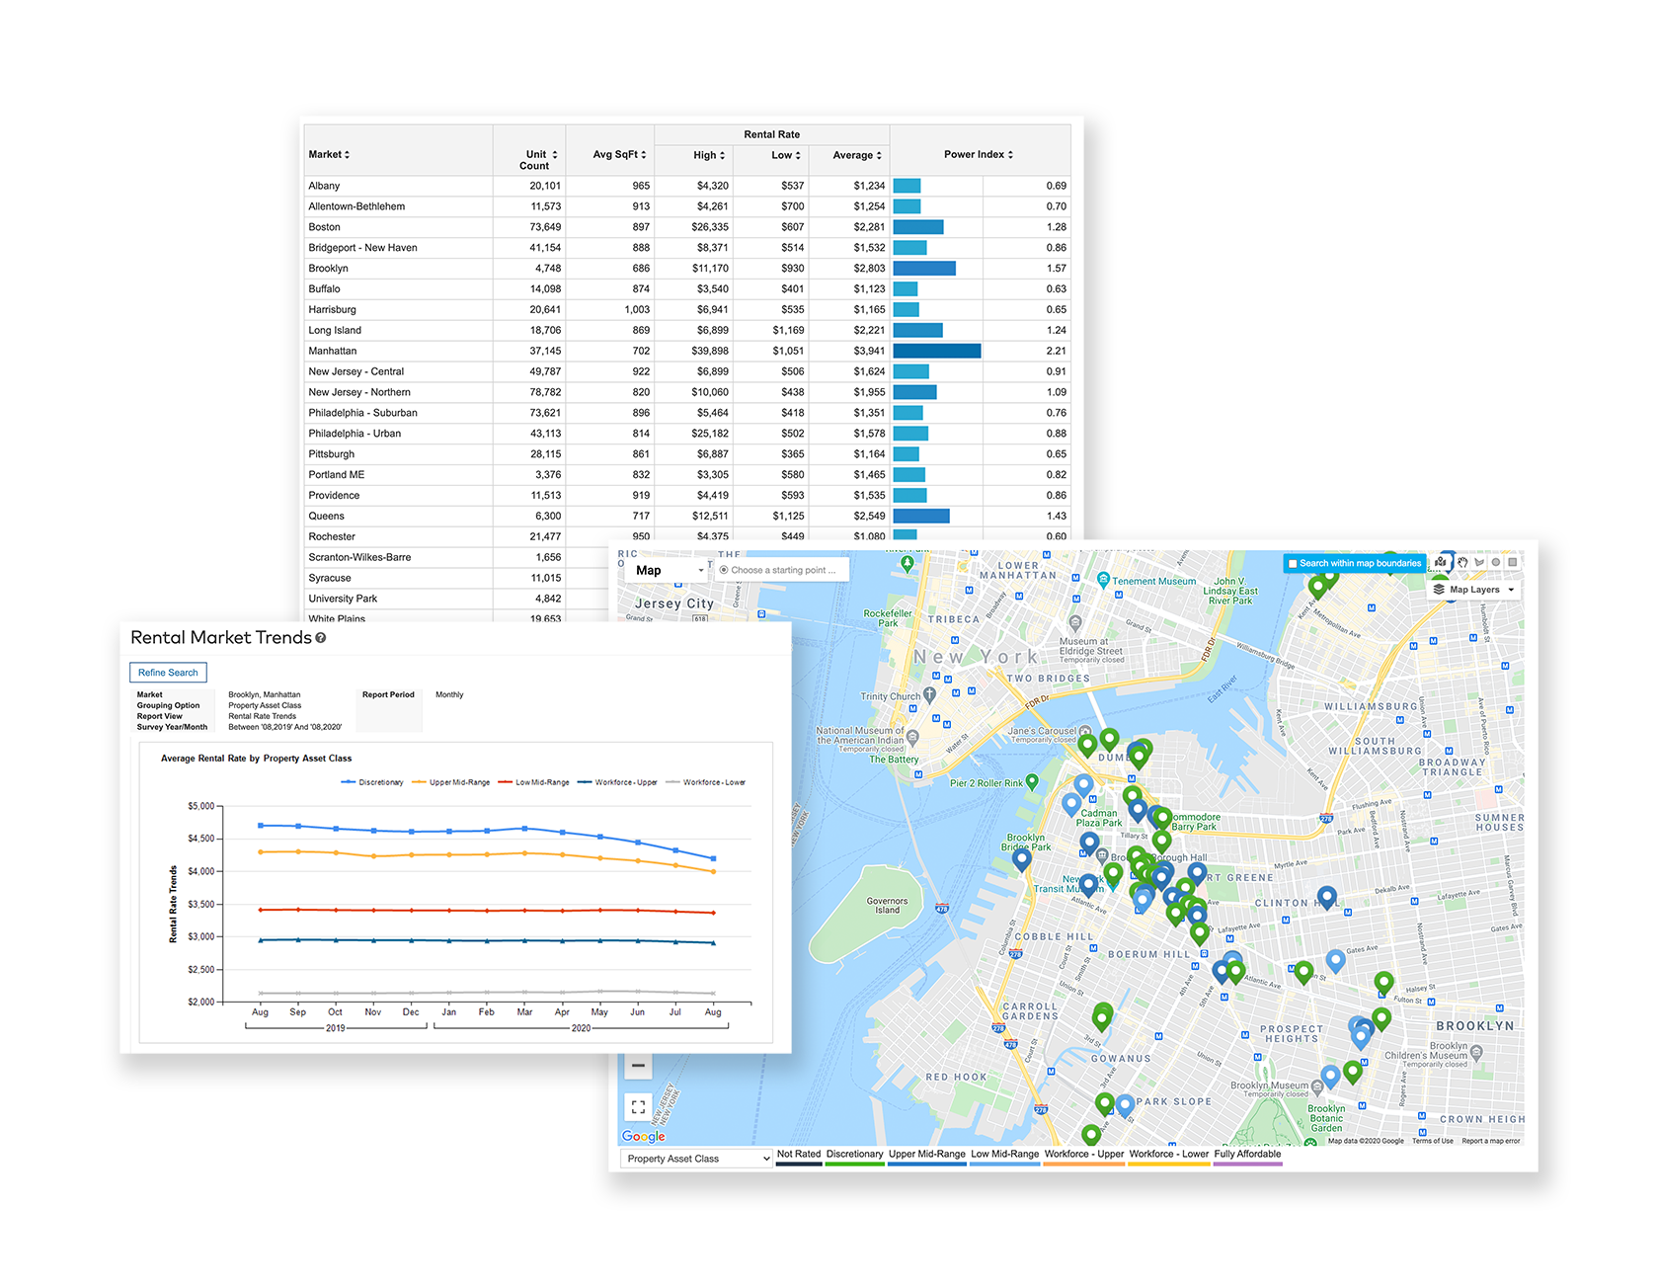Enable Search within map boundaries checkbox

pos(1293,564)
